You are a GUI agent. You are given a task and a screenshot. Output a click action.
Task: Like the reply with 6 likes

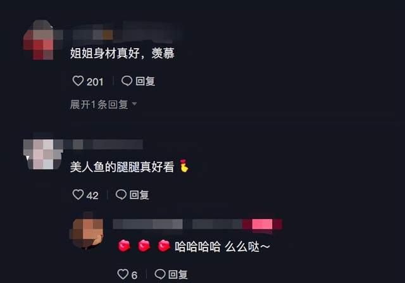tap(123, 274)
